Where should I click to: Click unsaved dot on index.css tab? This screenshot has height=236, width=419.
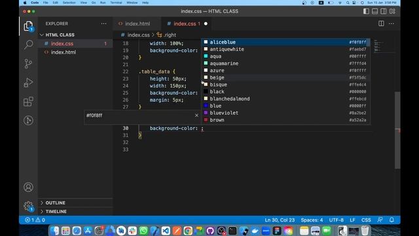tap(206, 24)
